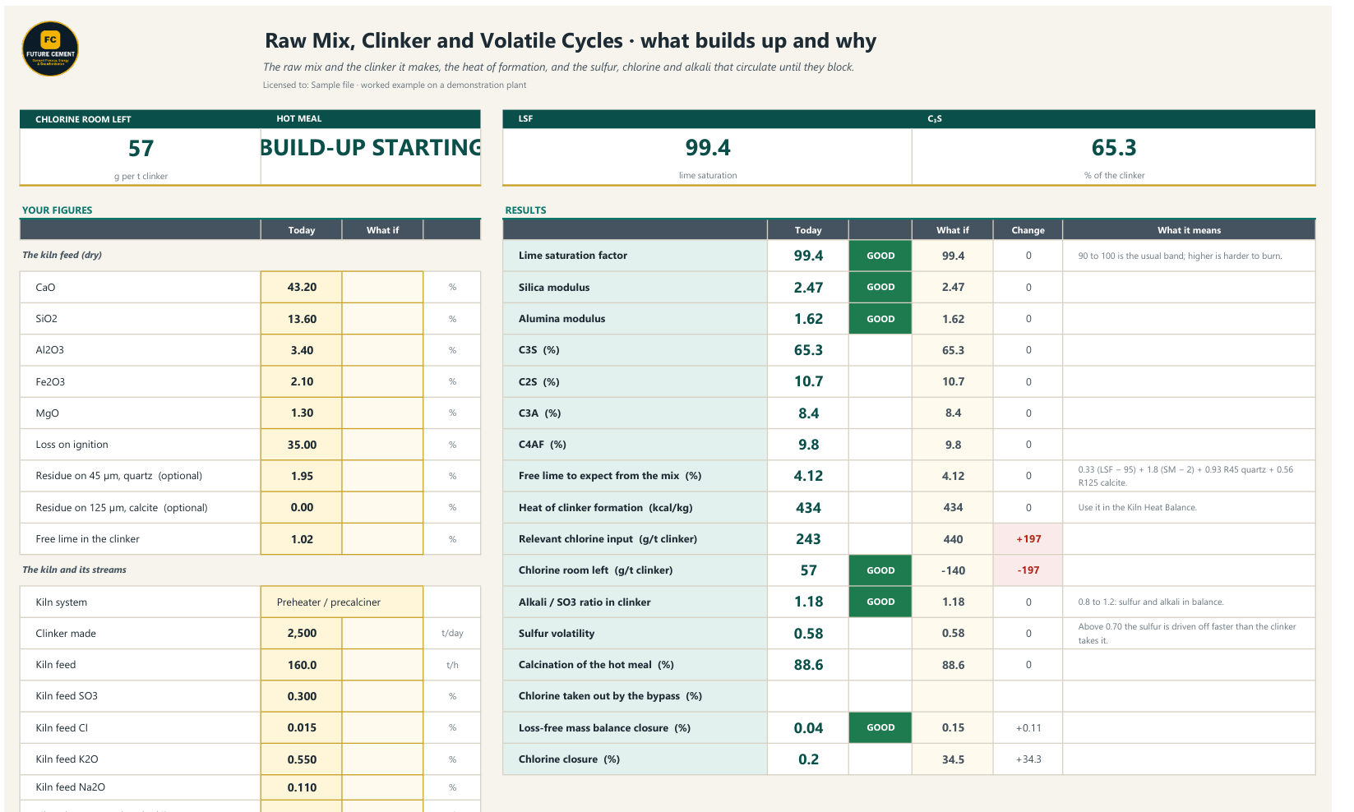The height and width of the screenshot is (812, 1354).
Task: Select quartz residue 45 µm value 1.95
Action: pos(301,476)
